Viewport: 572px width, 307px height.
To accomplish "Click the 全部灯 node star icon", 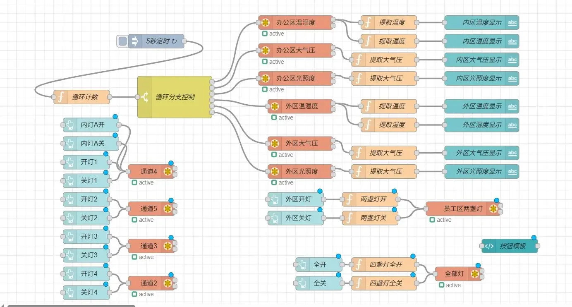I will click(474, 273).
